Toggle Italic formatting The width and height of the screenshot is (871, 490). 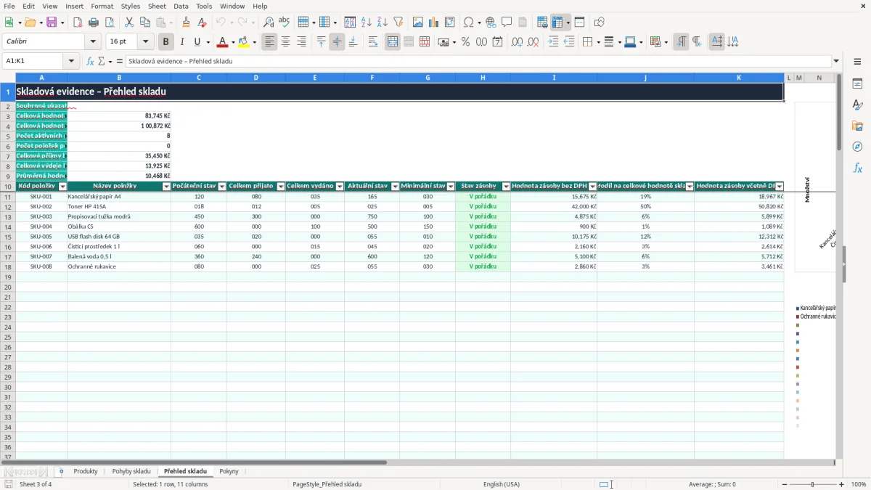pyautogui.click(x=181, y=42)
